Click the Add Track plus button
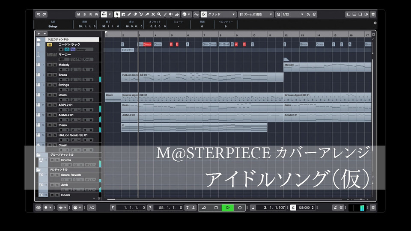This screenshot has height=231, width=411. point(39,33)
